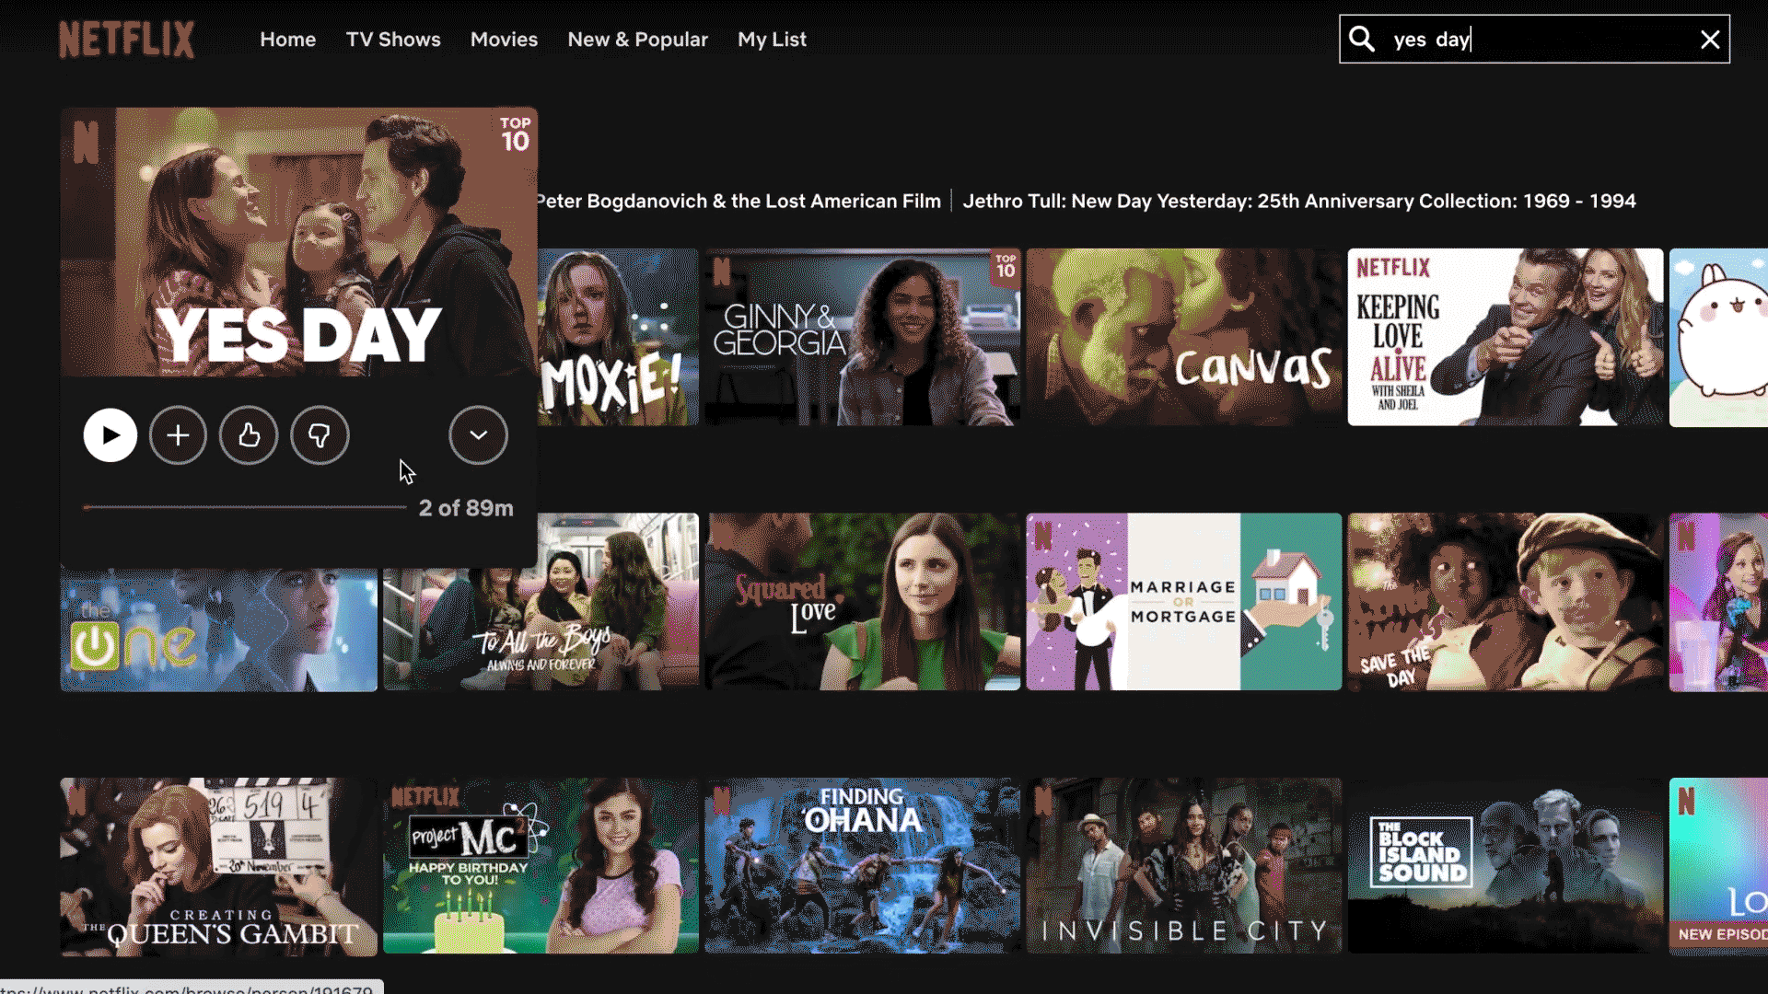This screenshot has width=1768, height=994.
Task: Open Keeping Love Alive with Sheila and Joel
Action: point(1506,337)
